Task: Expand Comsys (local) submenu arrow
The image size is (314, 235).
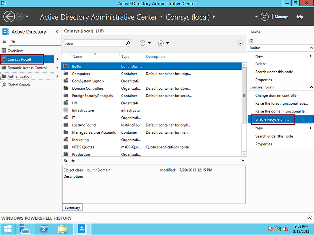Action: click(x=57, y=59)
